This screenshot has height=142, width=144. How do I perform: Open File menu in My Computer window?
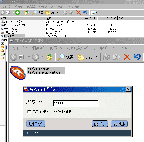[6, 7]
